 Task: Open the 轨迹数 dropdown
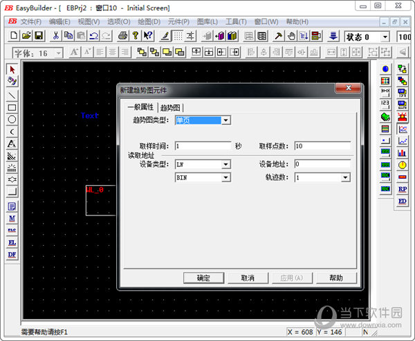click(345, 177)
